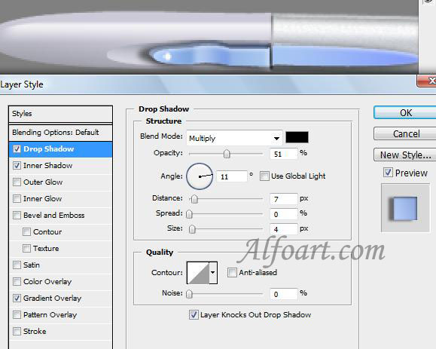Click the Distance slider handle
The height and width of the screenshot is (349, 436).
[194, 199]
